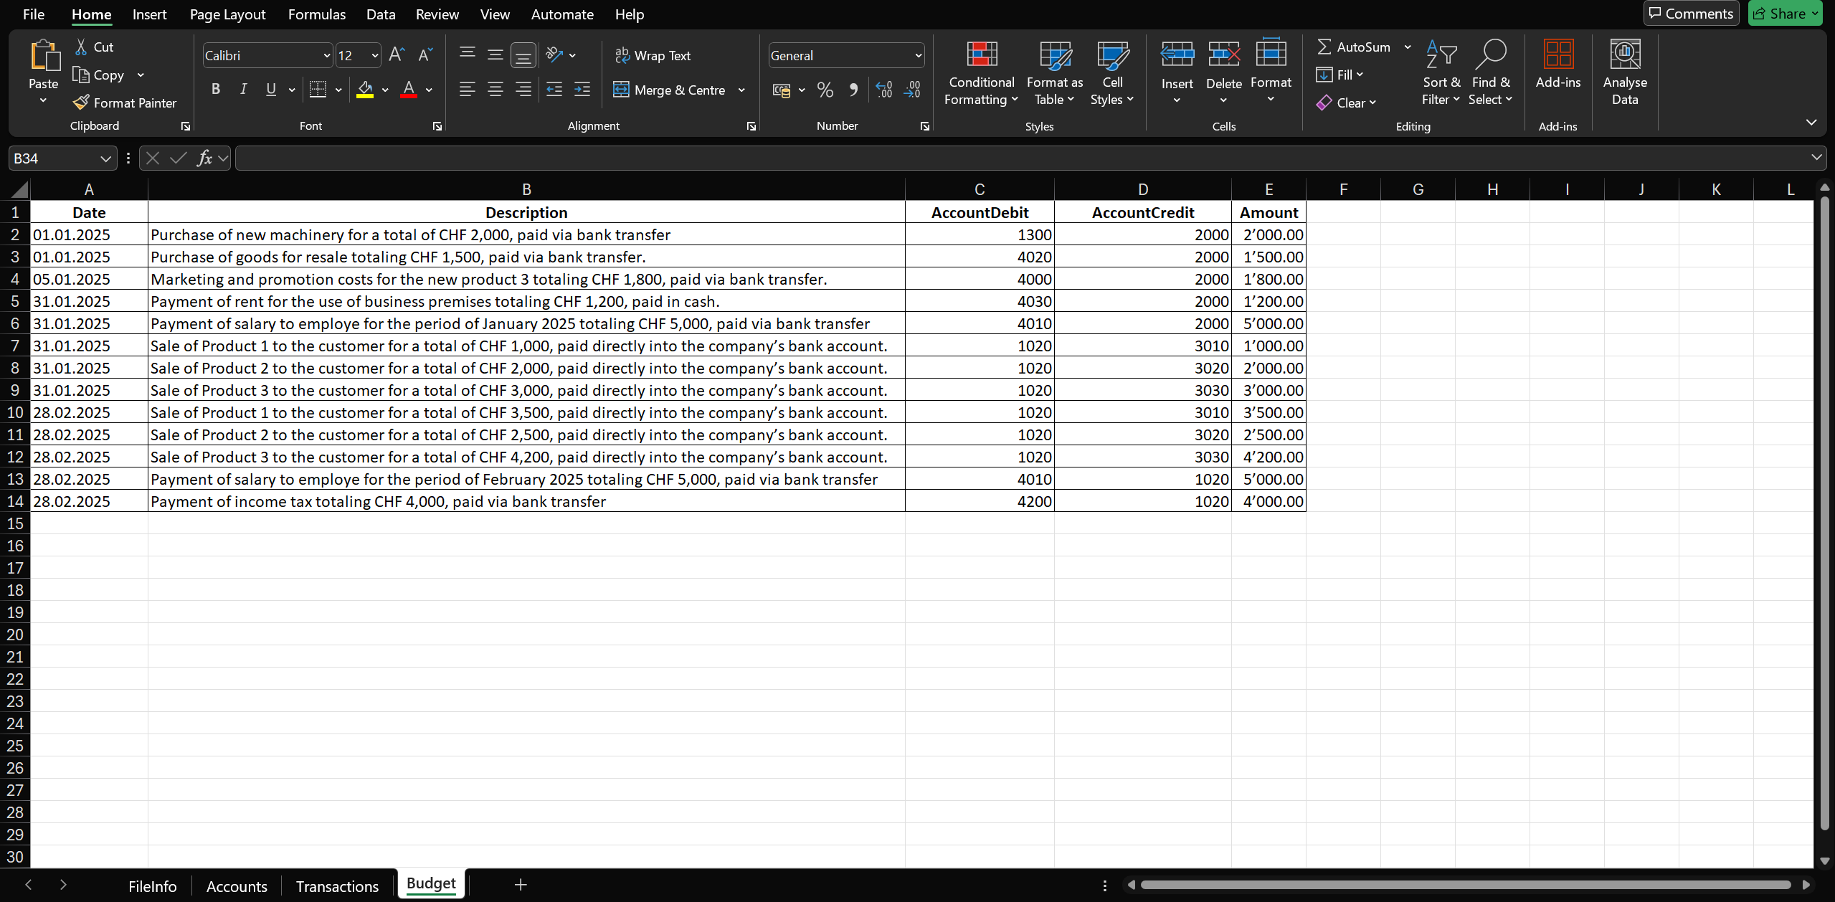Click the Analyse Data icon
Image resolution: width=1835 pixels, height=902 pixels.
pyautogui.click(x=1624, y=55)
